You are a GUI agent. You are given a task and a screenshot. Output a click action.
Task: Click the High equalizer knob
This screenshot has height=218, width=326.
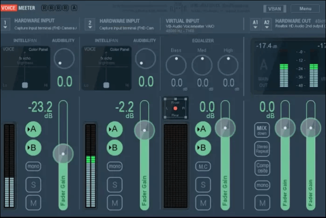pos(228,65)
